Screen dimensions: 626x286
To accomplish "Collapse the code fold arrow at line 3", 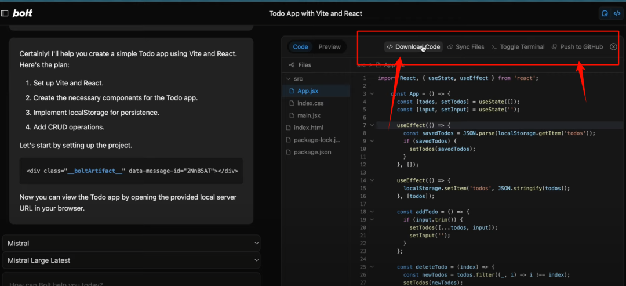I will [x=372, y=93].
